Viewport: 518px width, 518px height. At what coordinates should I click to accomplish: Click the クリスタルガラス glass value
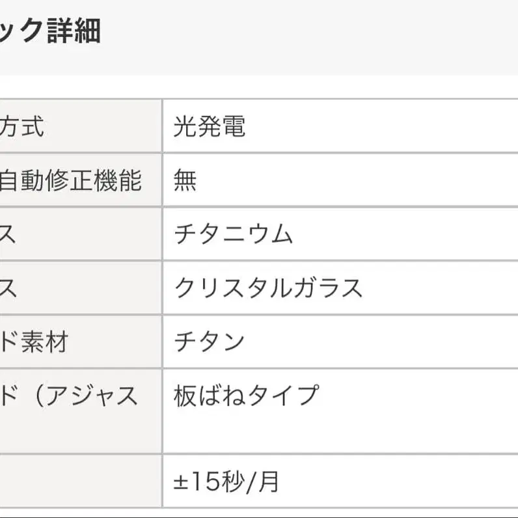pyautogui.click(x=268, y=288)
